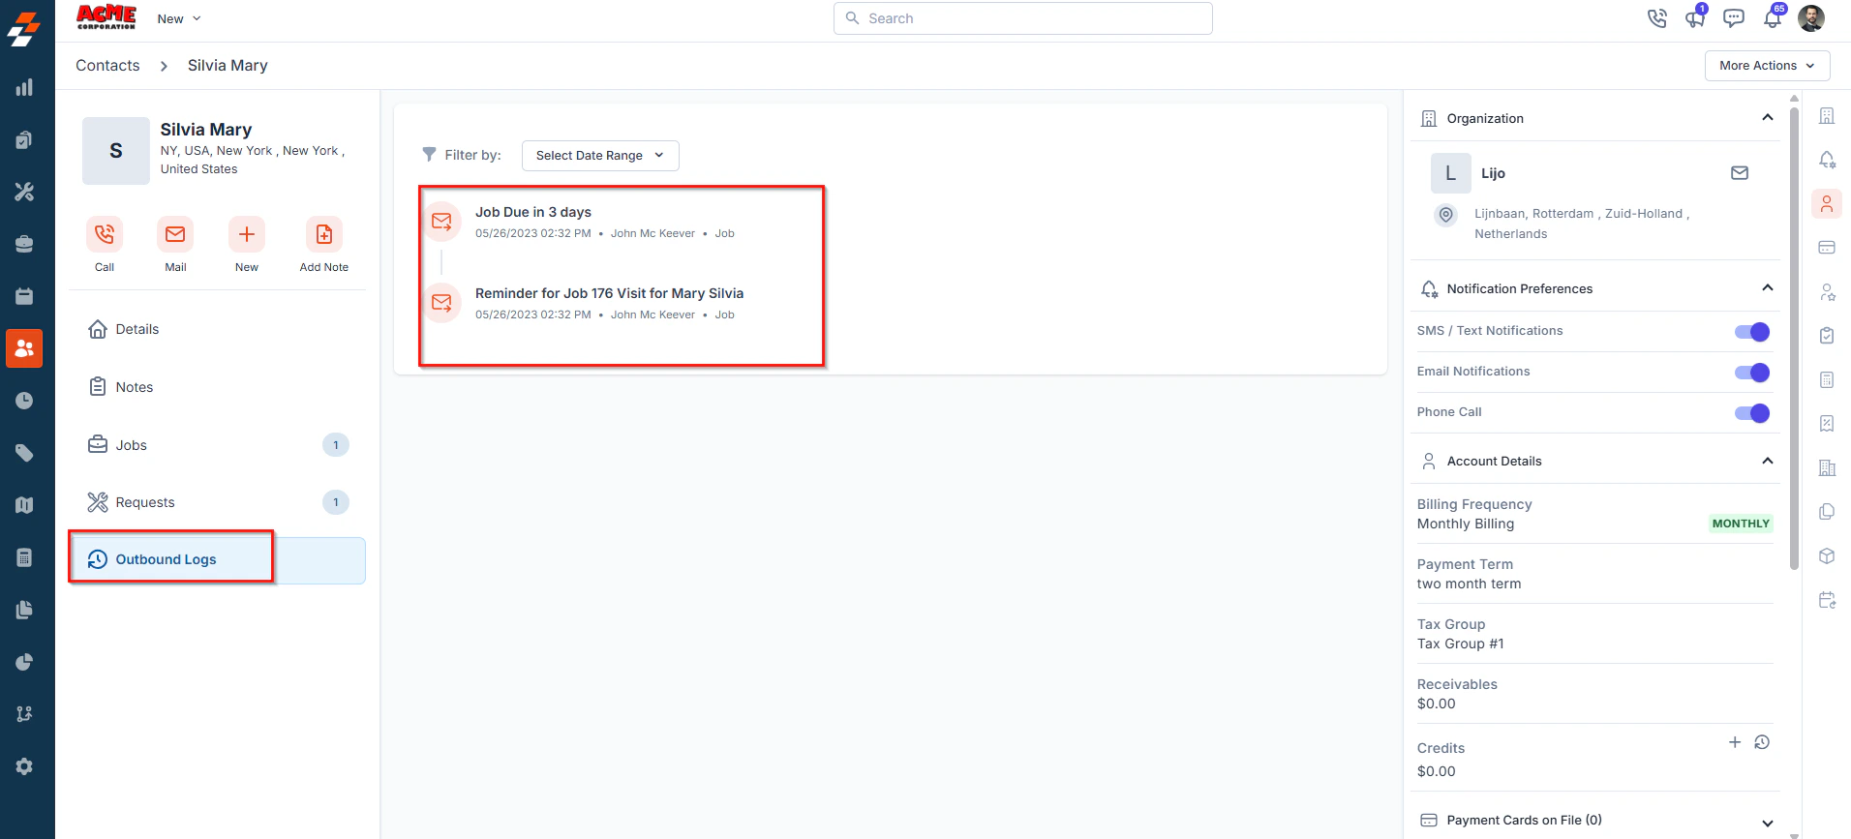Screen dimensions: 1851x839
Task: Open the person icon in right rail
Action: pyautogui.click(x=1827, y=203)
